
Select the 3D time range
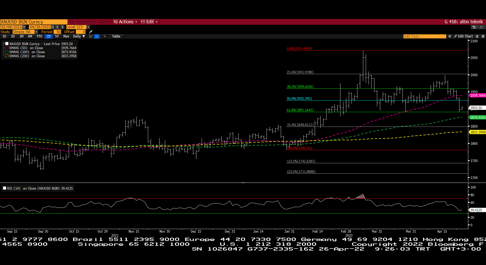click(13, 36)
